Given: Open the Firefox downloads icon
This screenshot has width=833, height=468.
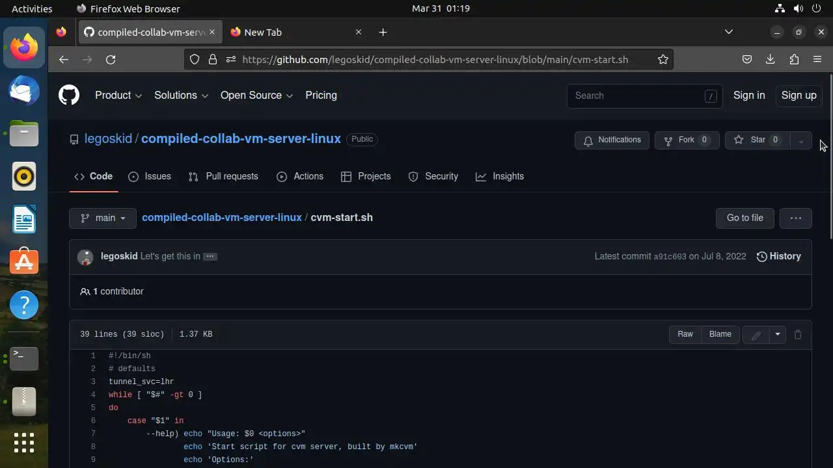Looking at the screenshot, I should [771, 59].
